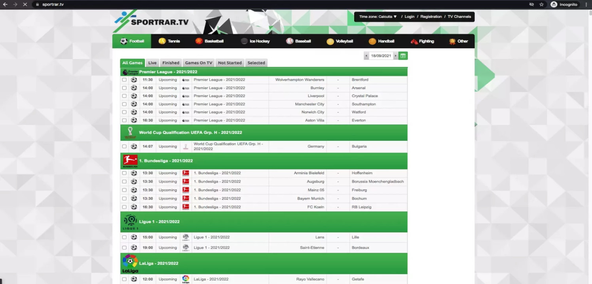Viewport: 592px width, 284px height.
Task: Click team name Manchester City
Action: 309,104
